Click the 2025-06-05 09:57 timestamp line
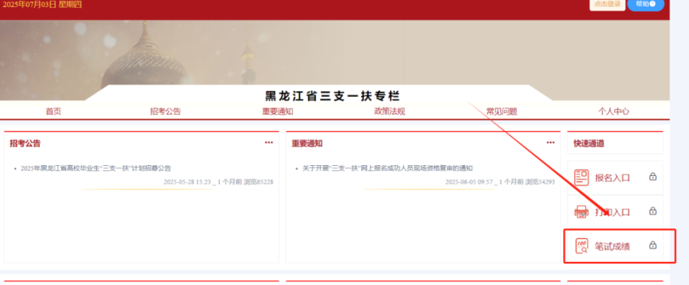689x285 pixels. coord(500,182)
